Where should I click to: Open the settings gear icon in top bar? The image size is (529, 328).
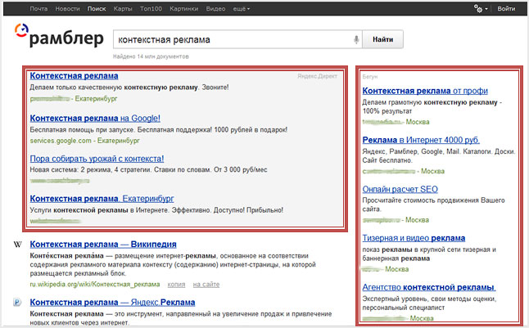coord(477,9)
